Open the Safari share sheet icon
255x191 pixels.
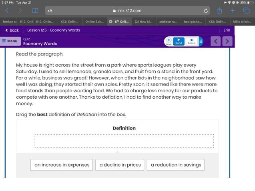pos(219,10)
